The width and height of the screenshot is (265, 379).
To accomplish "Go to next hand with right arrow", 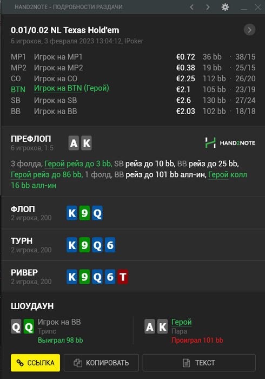I will pyautogui.click(x=208, y=7).
